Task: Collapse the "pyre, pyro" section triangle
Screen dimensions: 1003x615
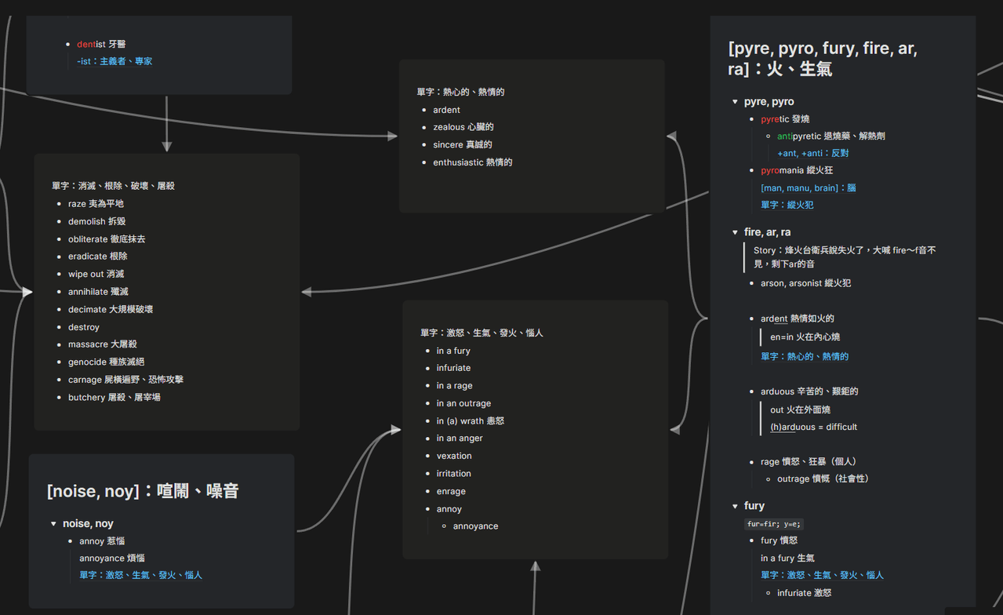Action: tap(735, 102)
